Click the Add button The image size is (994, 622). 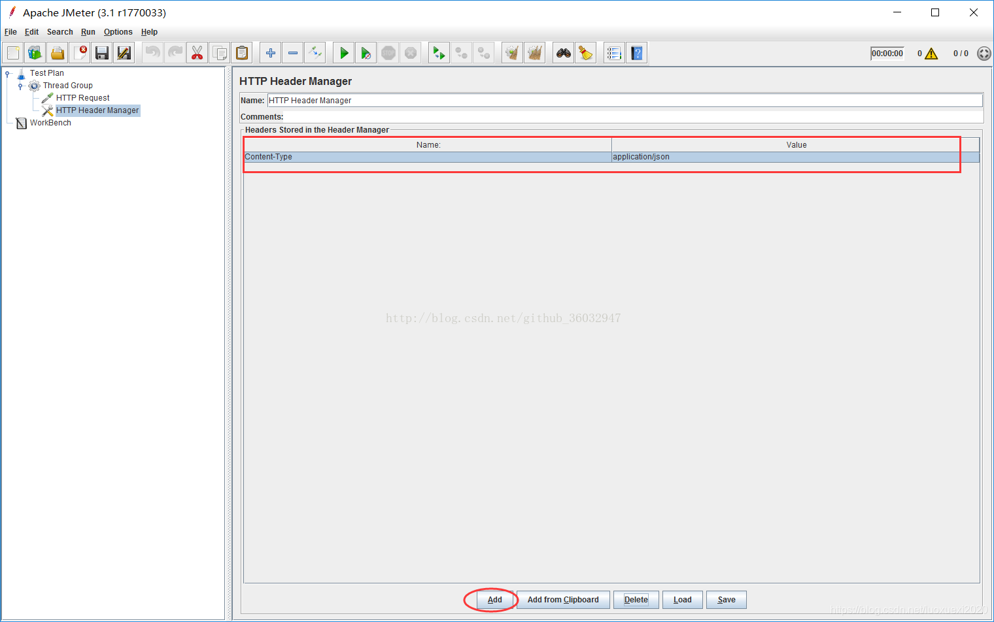pyautogui.click(x=495, y=600)
